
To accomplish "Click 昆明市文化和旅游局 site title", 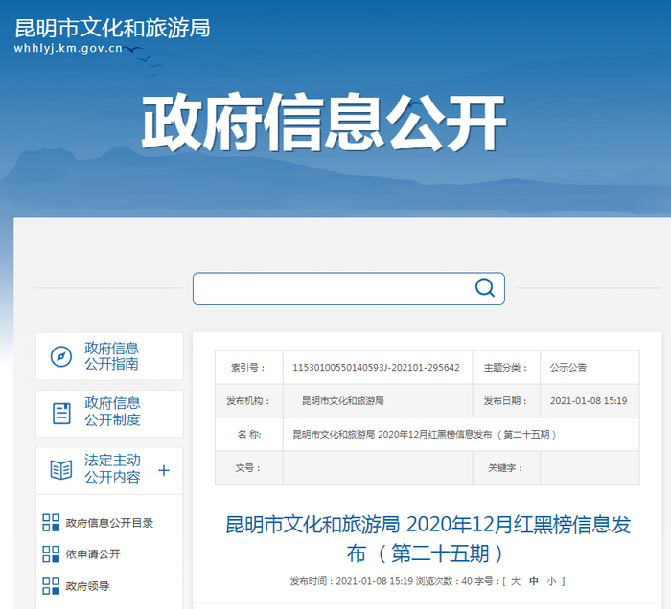I will tap(112, 28).
